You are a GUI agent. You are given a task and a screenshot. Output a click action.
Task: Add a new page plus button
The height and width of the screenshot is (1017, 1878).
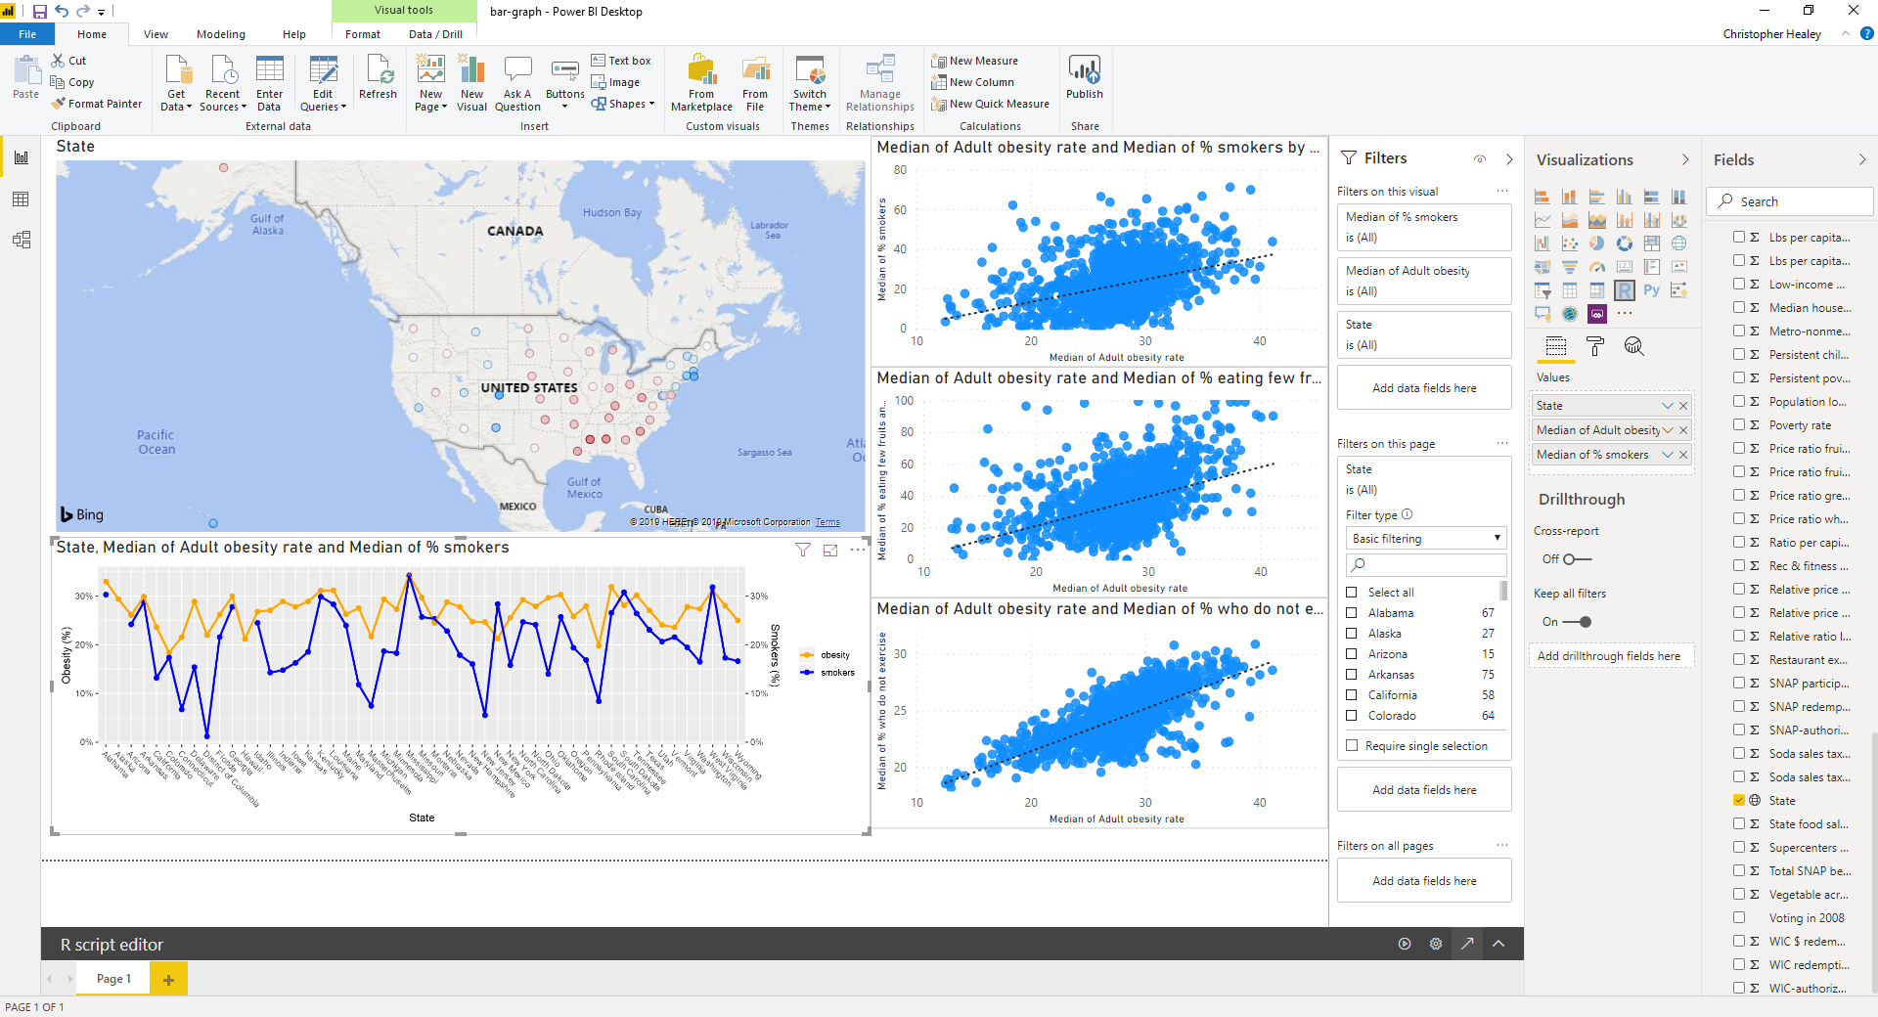168,979
